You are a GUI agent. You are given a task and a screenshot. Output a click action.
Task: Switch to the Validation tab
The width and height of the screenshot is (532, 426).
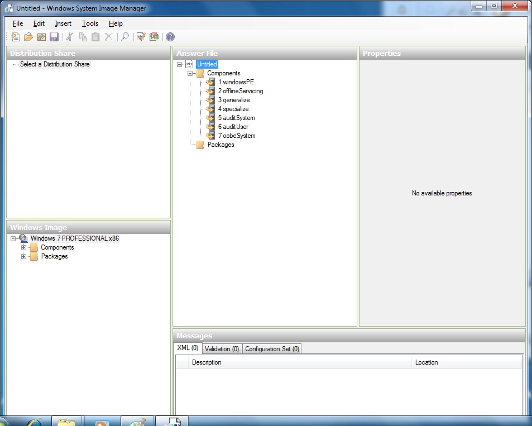point(222,348)
